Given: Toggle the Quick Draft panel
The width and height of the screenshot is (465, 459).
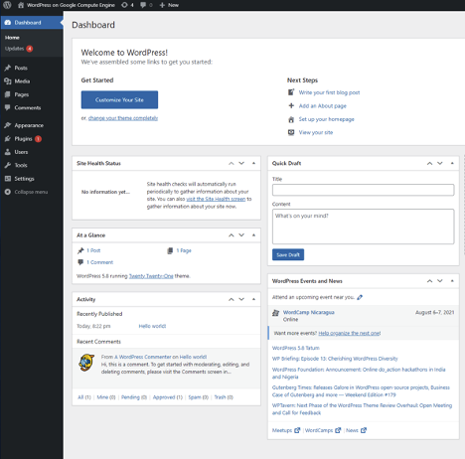Looking at the screenshot, I should tap(452, 163).
